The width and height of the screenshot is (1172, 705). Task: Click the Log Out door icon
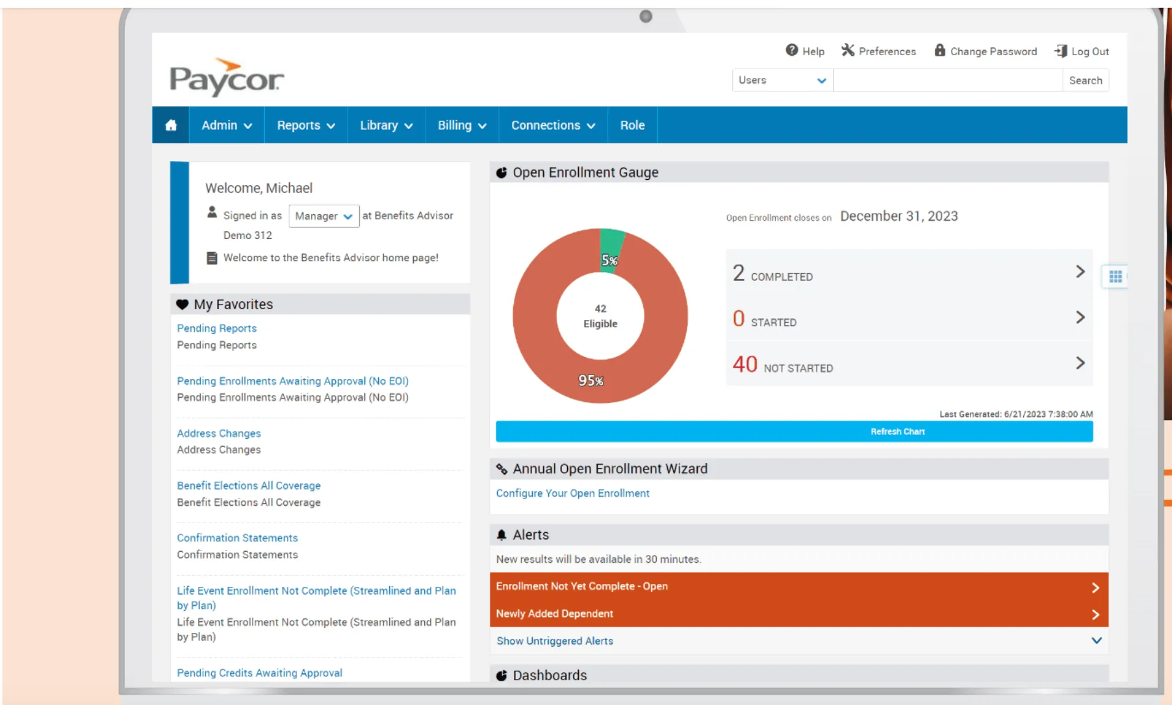coord(1061,51)
